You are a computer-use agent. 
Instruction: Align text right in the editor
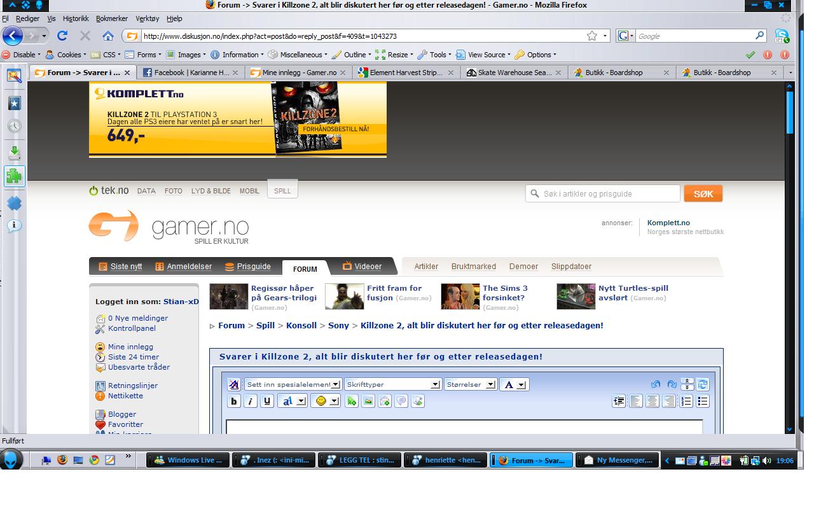pos(669,401)
